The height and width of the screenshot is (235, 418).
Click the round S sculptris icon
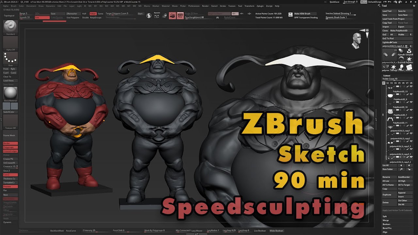point(149,15)
